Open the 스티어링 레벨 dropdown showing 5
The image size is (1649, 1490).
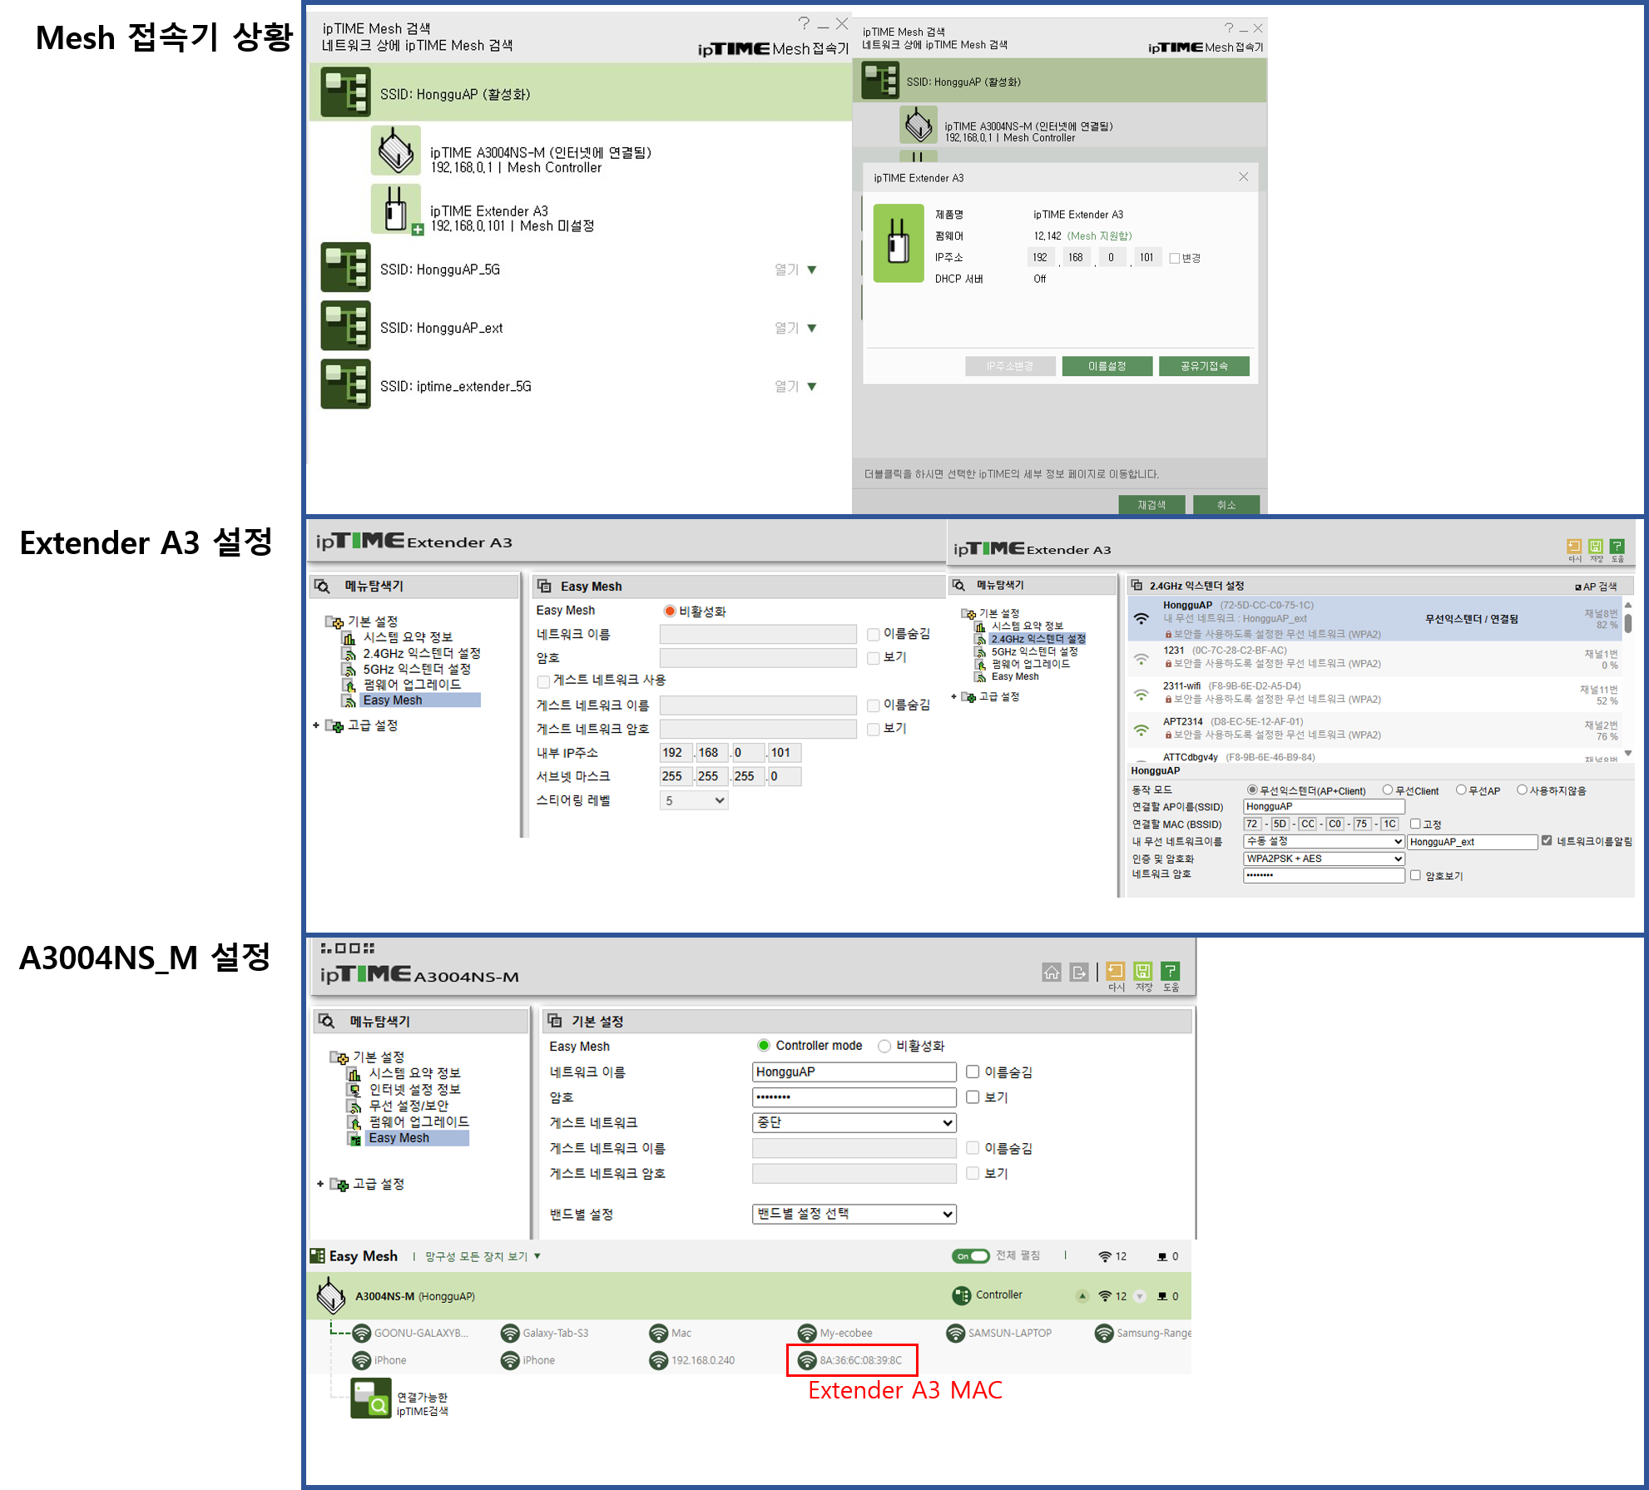(694, 800)
